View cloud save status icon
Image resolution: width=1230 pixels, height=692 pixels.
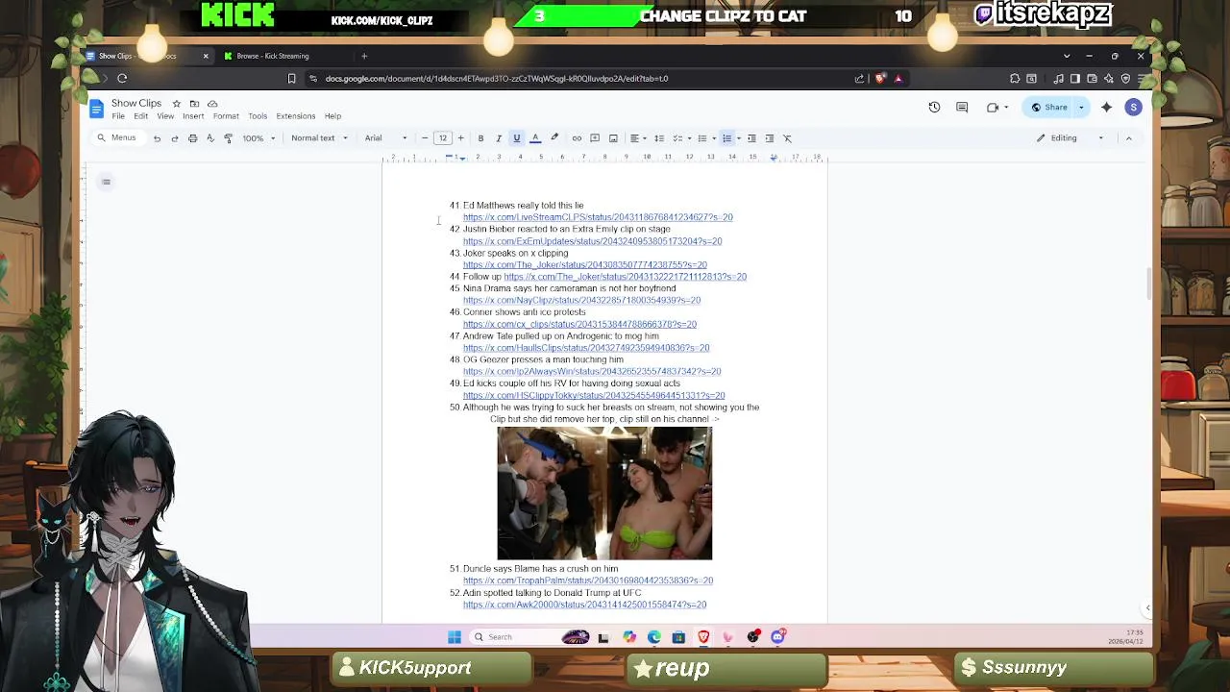[212, 104]
